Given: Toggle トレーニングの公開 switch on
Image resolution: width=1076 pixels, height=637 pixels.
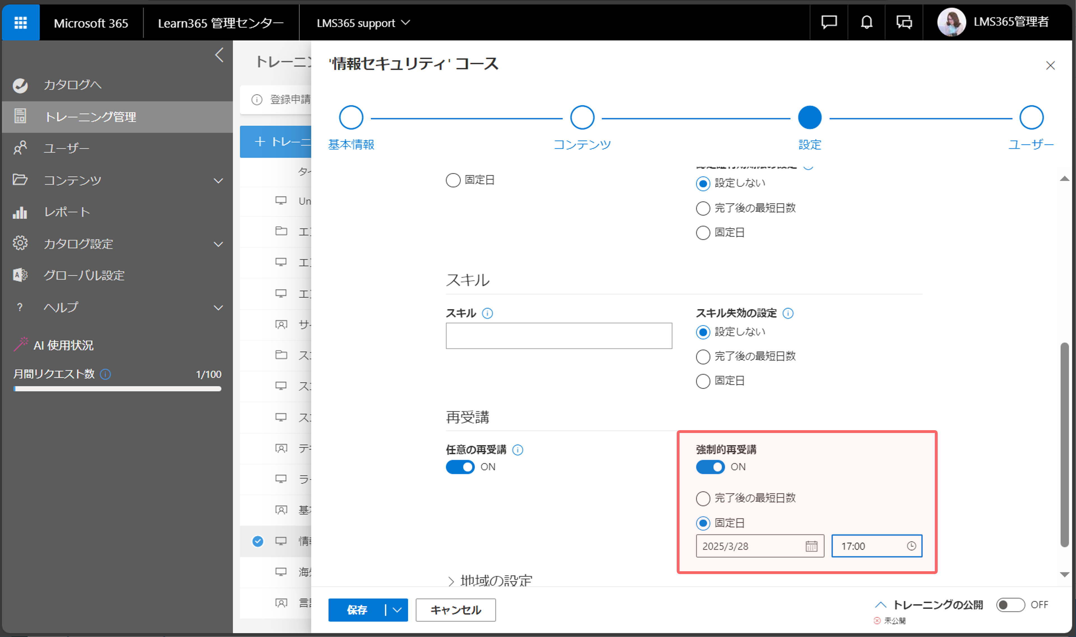Looking at the screenshot, I should point(1010,605).
